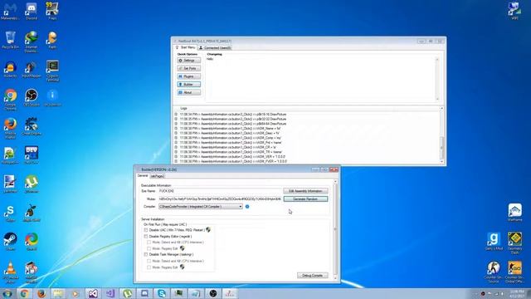
Task: Click the Logs list vertical scrollbar
Action: pyautogui.click(x=441, y=135)
